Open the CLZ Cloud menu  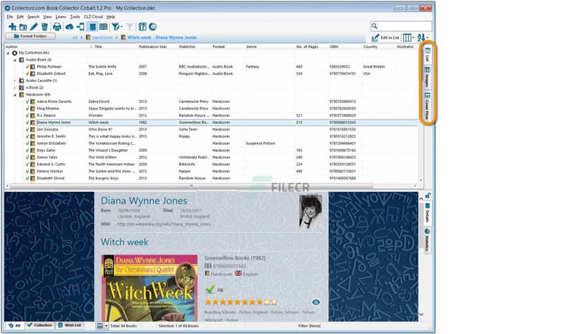(x=93, y=17)
